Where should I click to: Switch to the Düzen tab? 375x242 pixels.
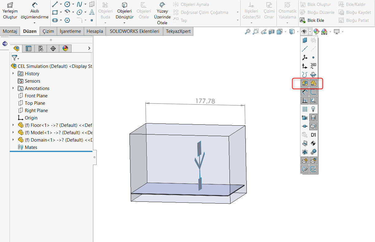click(30, 31)
